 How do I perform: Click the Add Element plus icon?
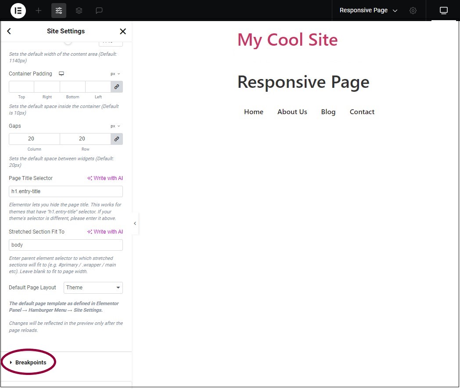(x=39, y=11)
